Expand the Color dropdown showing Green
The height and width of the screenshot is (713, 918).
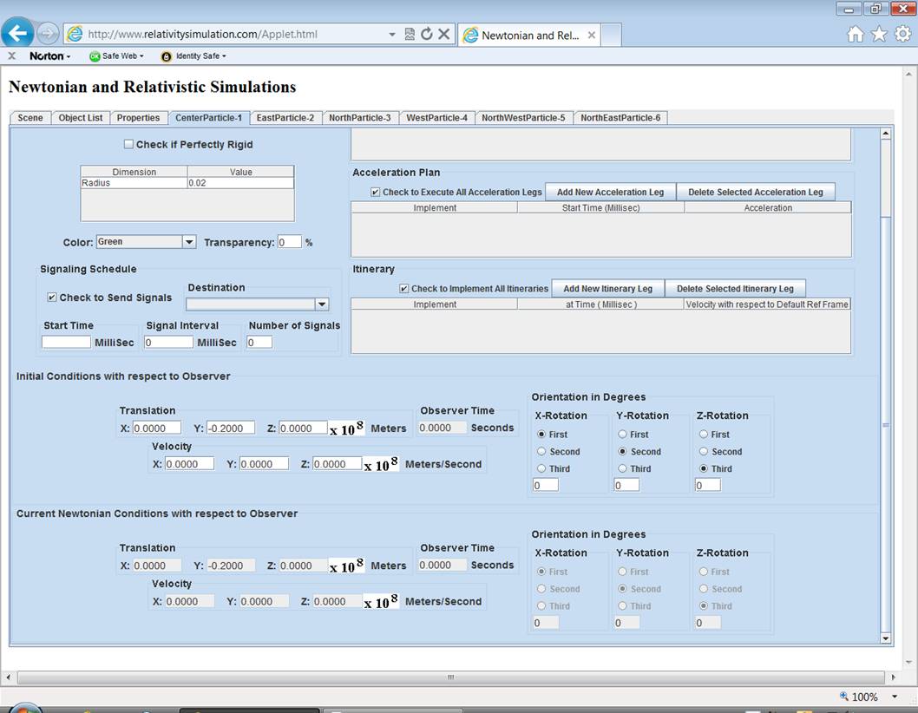[189, 242]
